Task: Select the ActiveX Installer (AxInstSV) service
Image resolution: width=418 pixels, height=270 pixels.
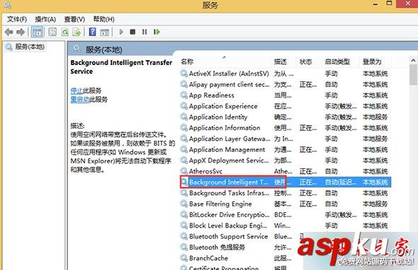Action: (x=286, y=74)
